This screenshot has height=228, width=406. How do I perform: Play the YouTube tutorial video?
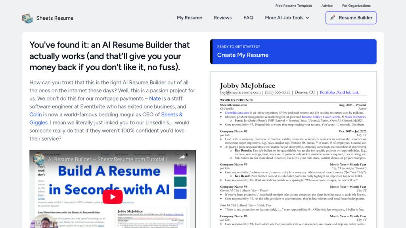point(113,197)
